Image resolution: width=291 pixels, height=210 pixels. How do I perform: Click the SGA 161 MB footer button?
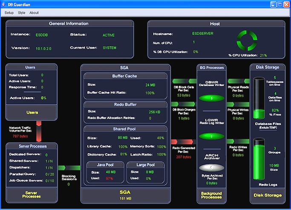pyautogui.click(x=126, y=195)
